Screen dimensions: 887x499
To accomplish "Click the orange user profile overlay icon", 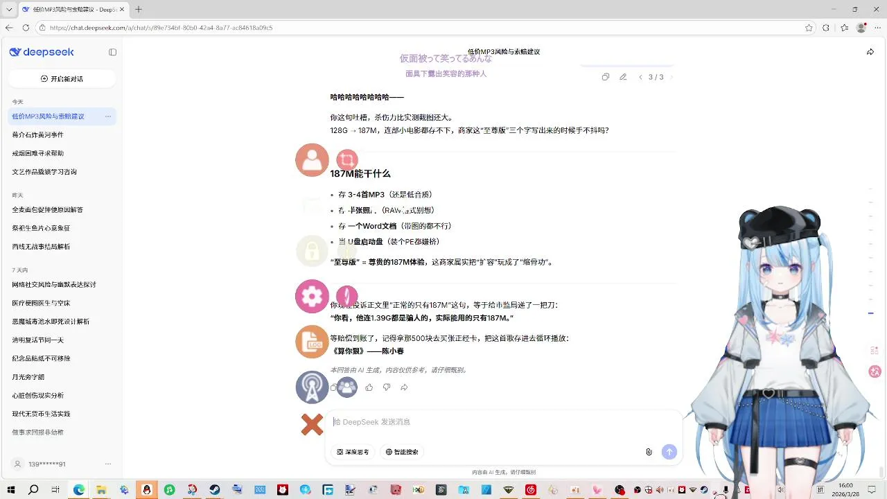I will pos(312,160).
